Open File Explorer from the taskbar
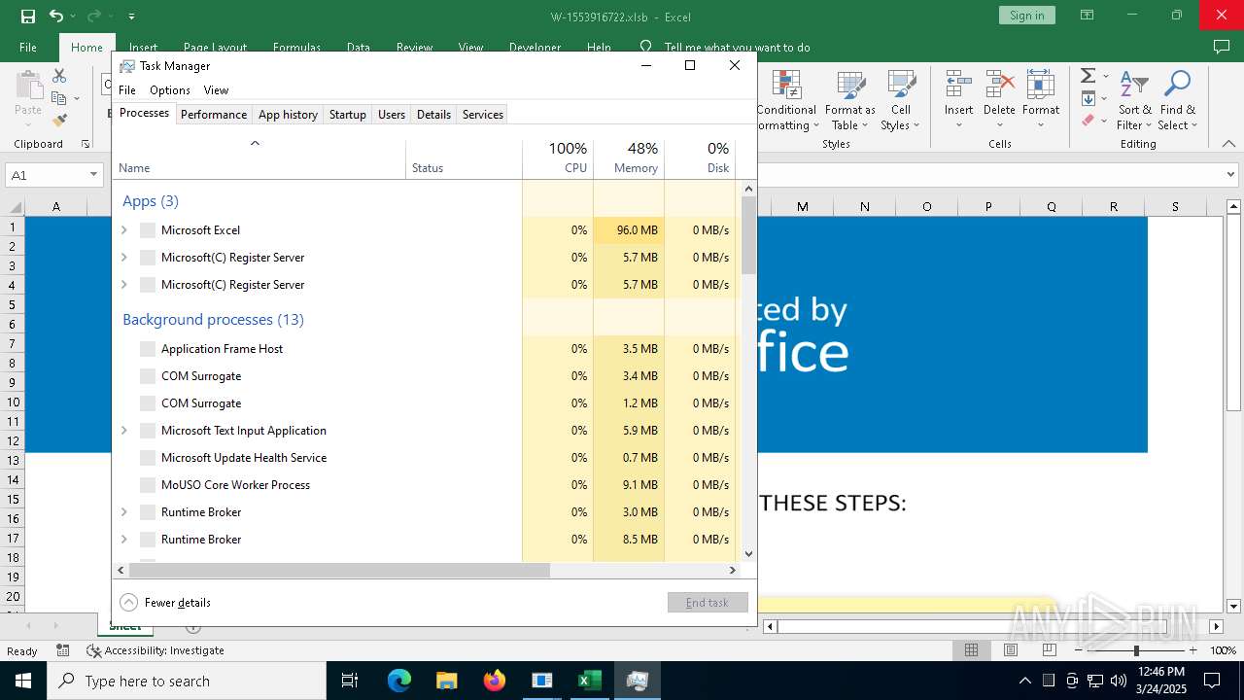The height and width of the screenshot is (700, 1244). click(x=447, y=681)
